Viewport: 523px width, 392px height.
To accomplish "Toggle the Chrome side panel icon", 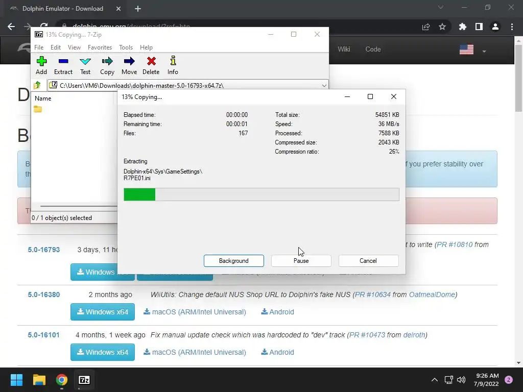I will [x=479, y=27].
